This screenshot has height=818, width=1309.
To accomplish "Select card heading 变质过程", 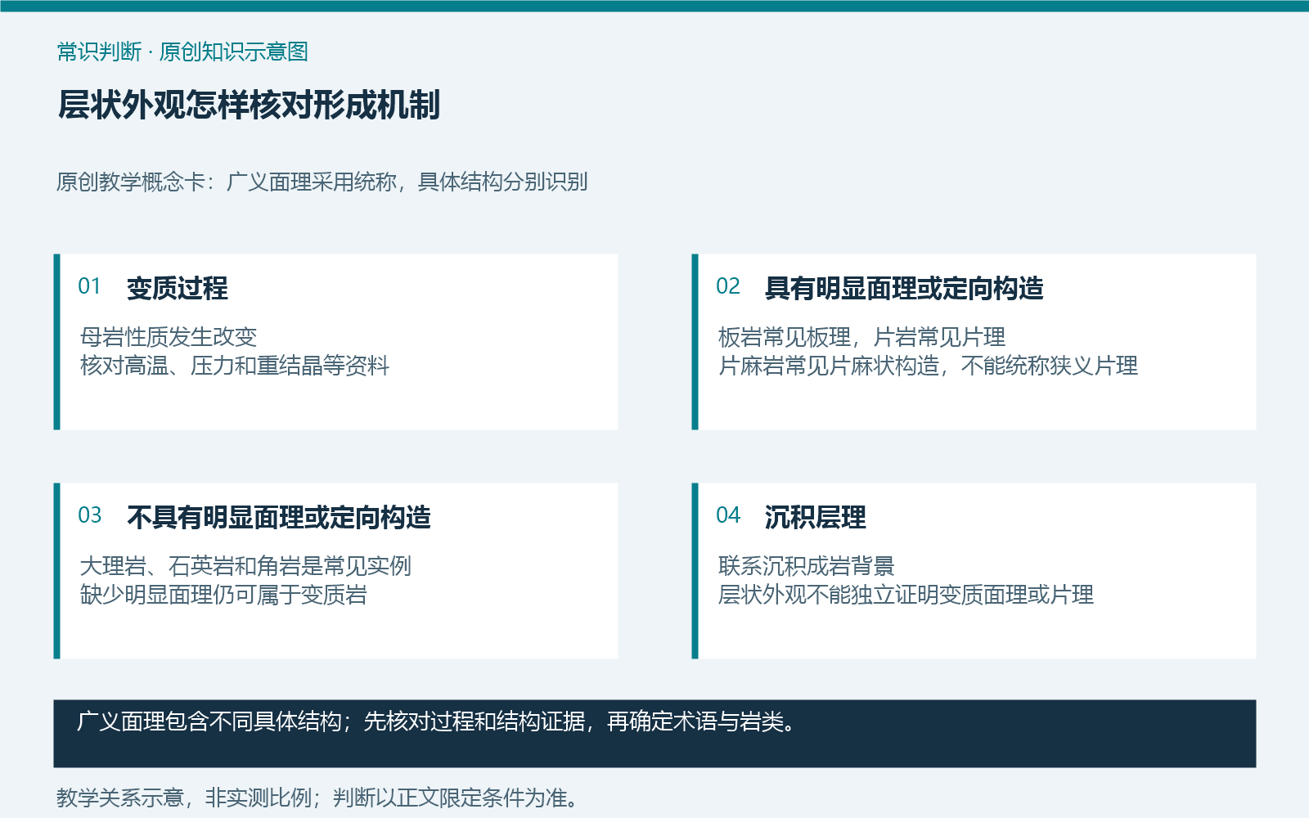I will (x=178, y=288).
